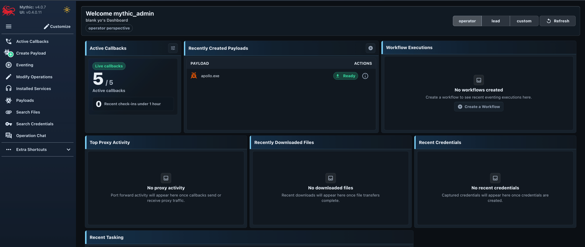585x247 pixels.
Task: Click the No downloaded files inbox icon
Action: click(x=330, y=178)
